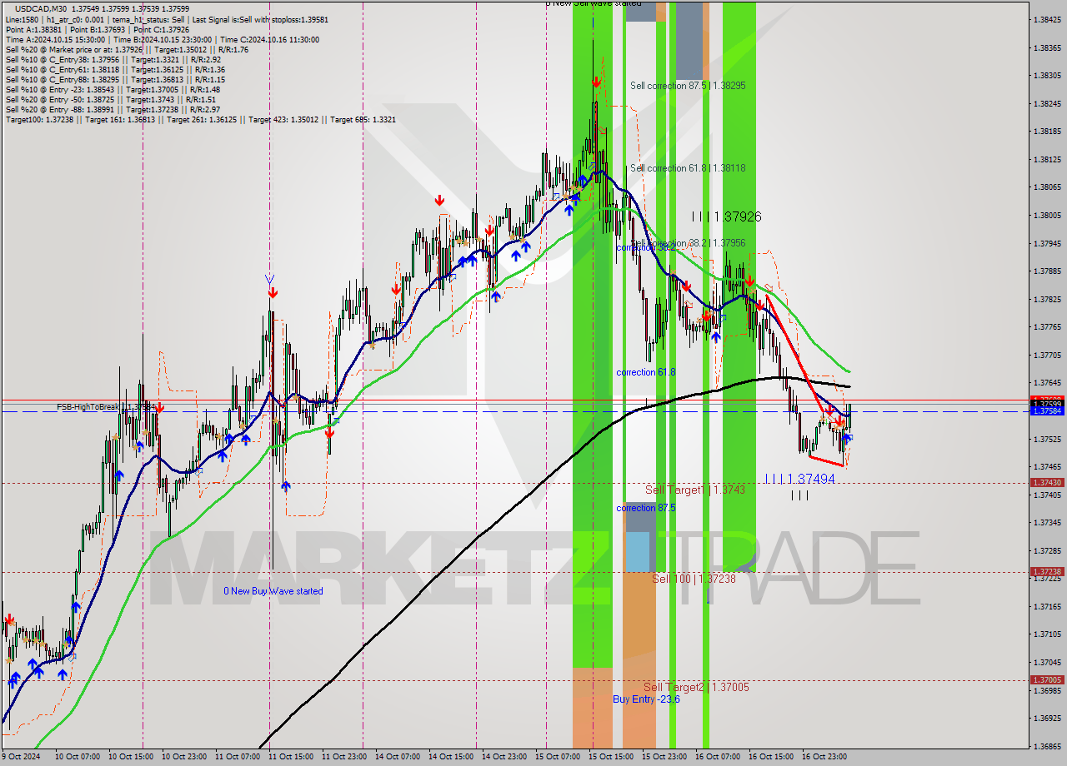
Task: Click the '16 Oct 23:00' time axis label
Action: (824, 757)
